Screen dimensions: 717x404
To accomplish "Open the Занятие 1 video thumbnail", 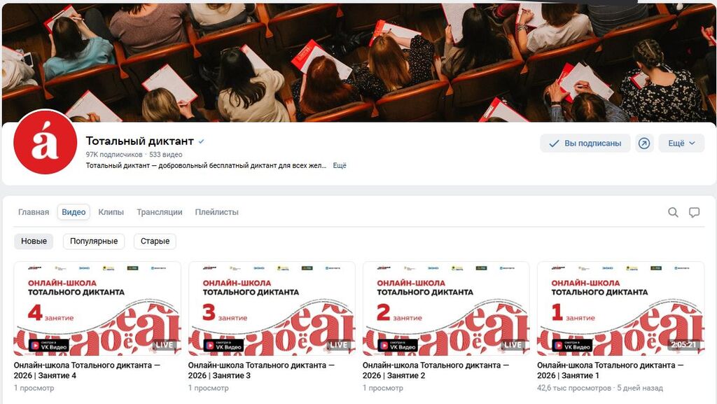I will click(620, 309).
